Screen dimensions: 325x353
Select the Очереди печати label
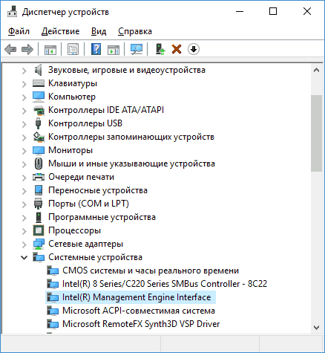tap(81, 177)
